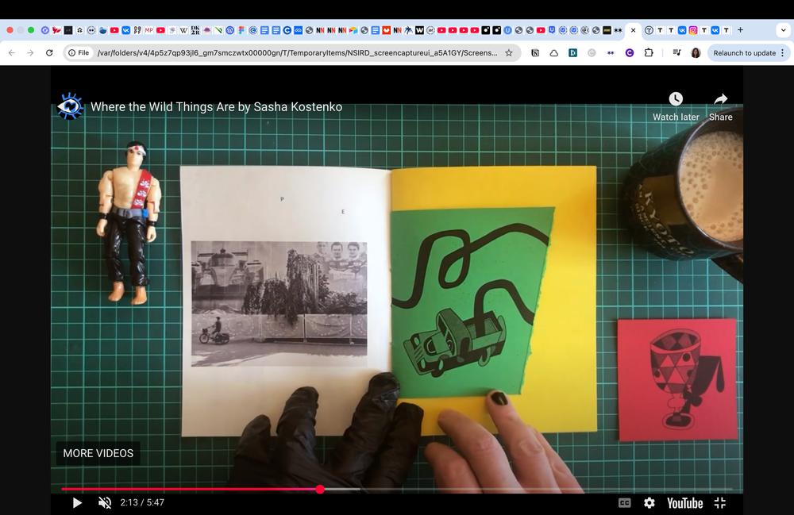View site information for the File chip
This screenshot has height=515, width=794.
tap(79, 52)
